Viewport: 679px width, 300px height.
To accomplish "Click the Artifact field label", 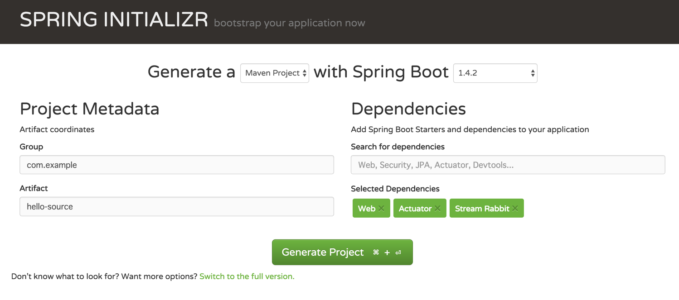I will coord(34,188).
